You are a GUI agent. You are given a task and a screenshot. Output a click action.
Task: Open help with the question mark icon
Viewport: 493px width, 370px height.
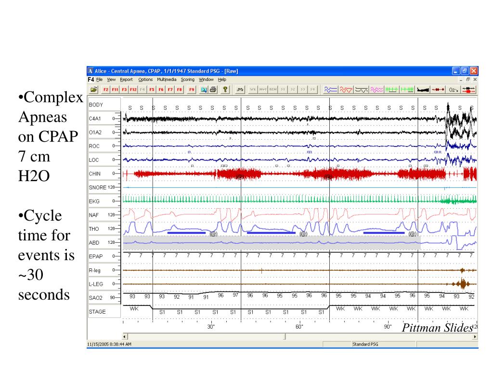point(225,90)
